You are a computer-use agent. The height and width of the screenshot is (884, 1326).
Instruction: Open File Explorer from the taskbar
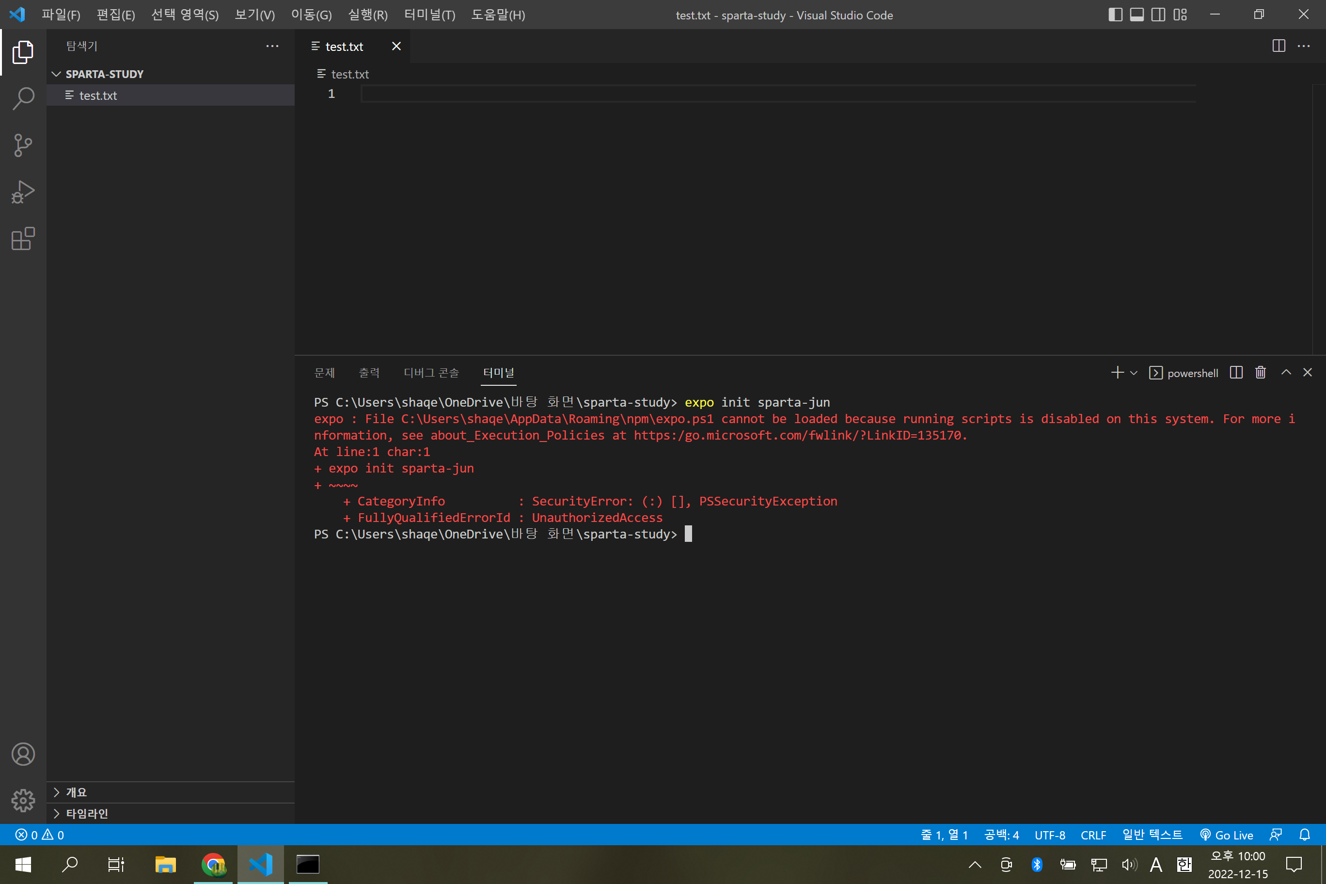(x=165, y=864)
